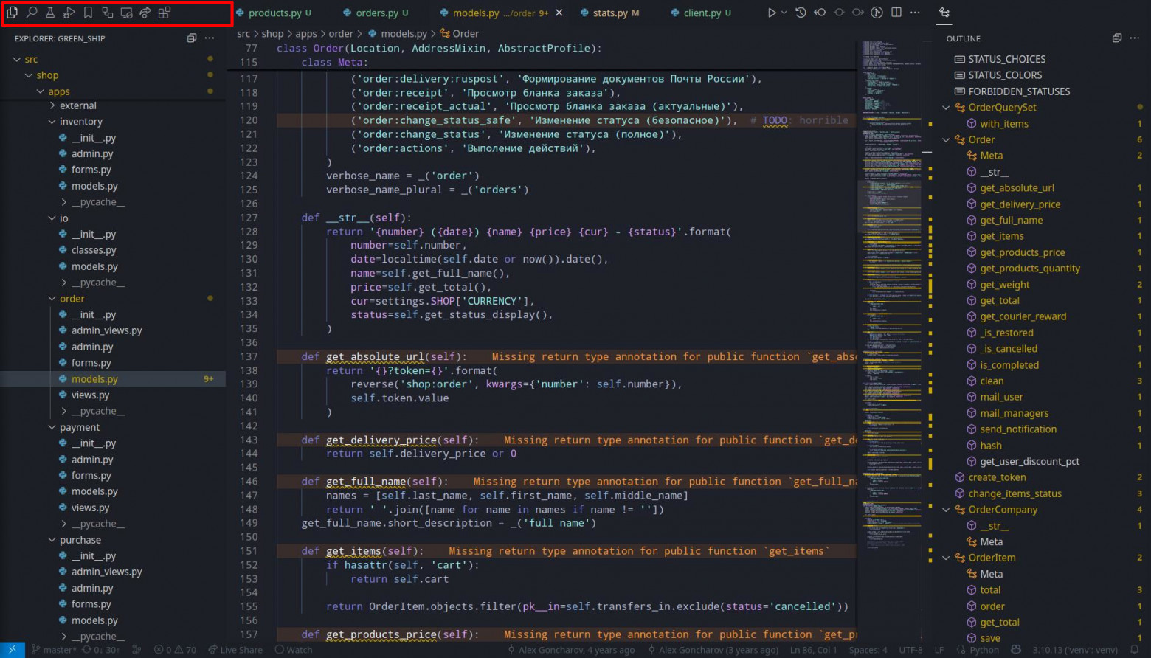Viewport: 1151px width, 658px height.
Task: Open the Remote Explorer icon
Action: [x=126, y=13]
